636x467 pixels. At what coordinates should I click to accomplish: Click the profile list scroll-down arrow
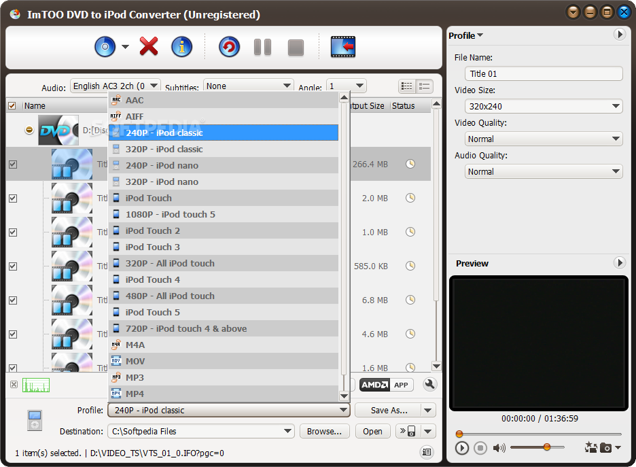click(x=344, y=396)
